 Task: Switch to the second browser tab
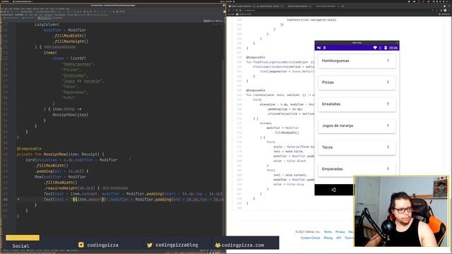(x=270, y=6)
